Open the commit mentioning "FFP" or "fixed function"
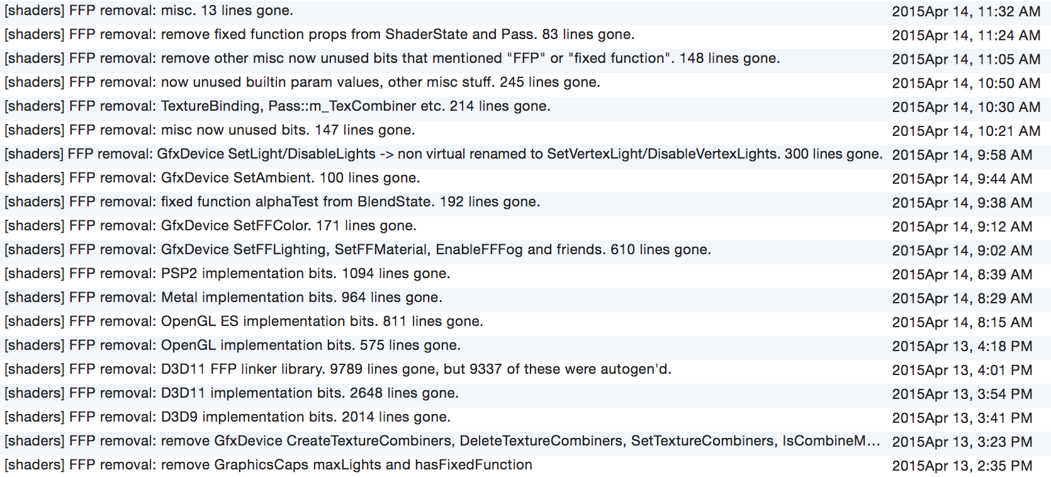Image resolution: width=1051 pixels, height=477 pixels. tap(525, 59)
